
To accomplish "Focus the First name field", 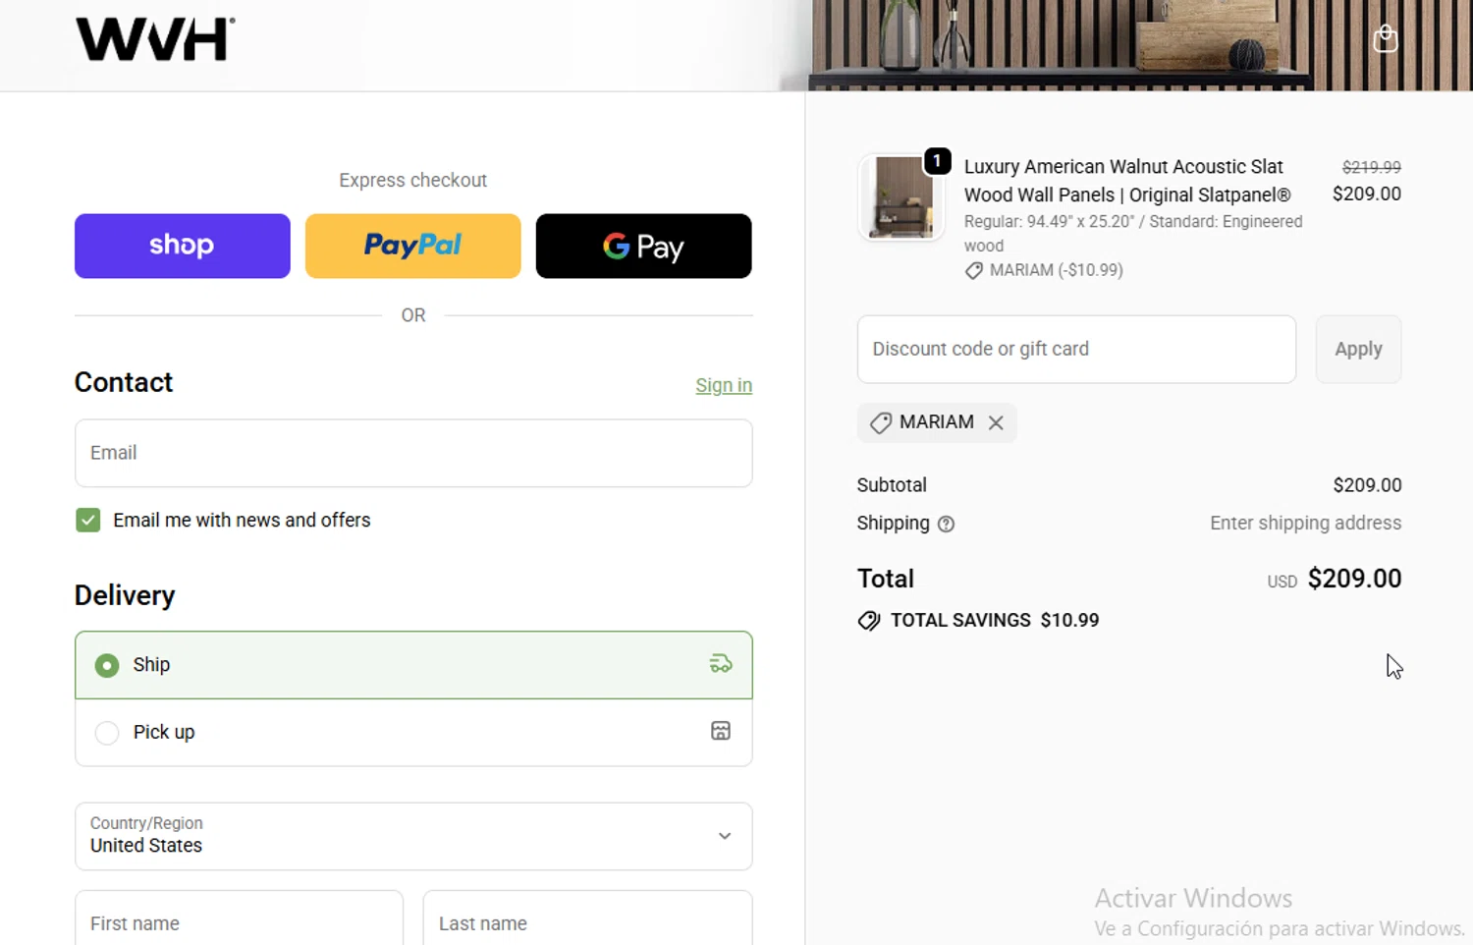I will 239,918.
